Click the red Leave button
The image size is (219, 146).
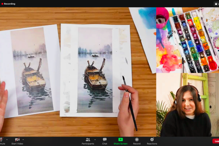pos(216,141)
